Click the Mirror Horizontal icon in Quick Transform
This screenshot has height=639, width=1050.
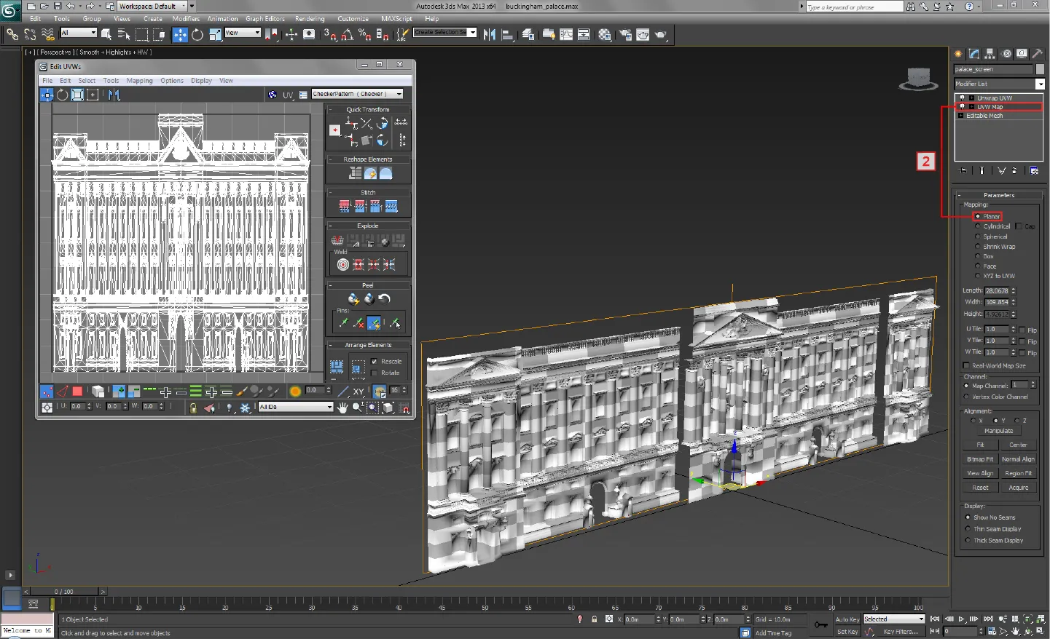point(401,122)
